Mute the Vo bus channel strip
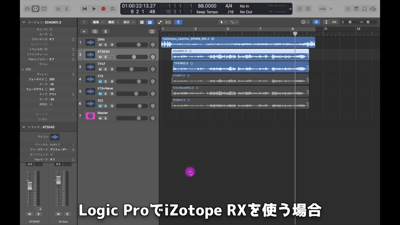This screenshot has height=225, width=400. pyautogui.click(x=58, y=214)
